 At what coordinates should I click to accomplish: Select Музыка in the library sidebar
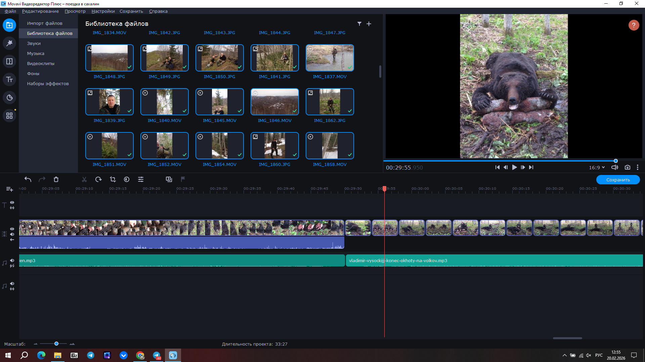[x=36, y=54]
